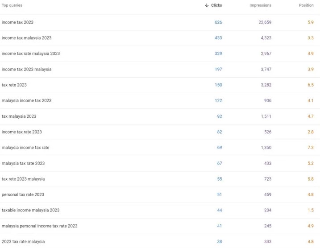The width and height of the screenshot is (320, 248).
Task: Click the "malaysia tax rate 2023" query
Action: coord(23,163)
